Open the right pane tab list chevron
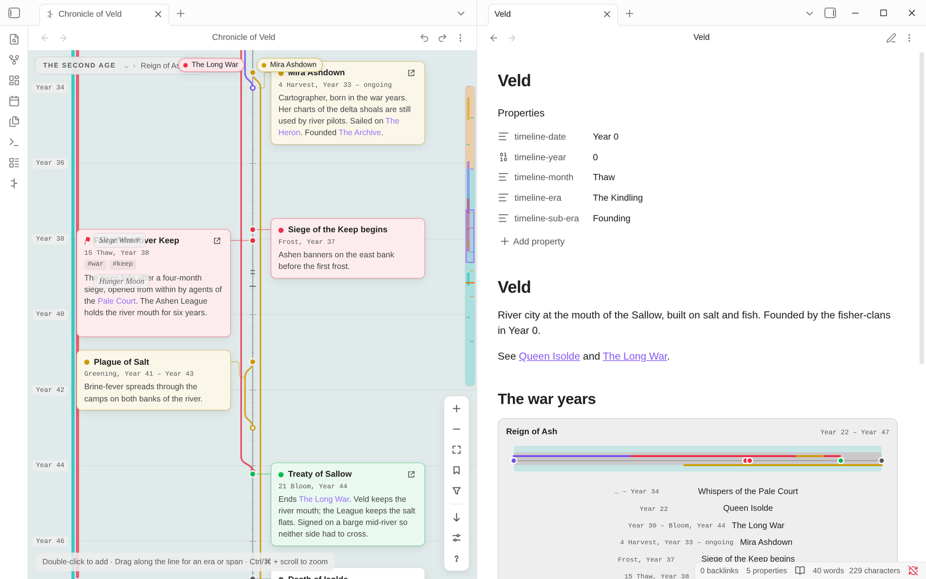The image size is (926, 579). point(810,13)
